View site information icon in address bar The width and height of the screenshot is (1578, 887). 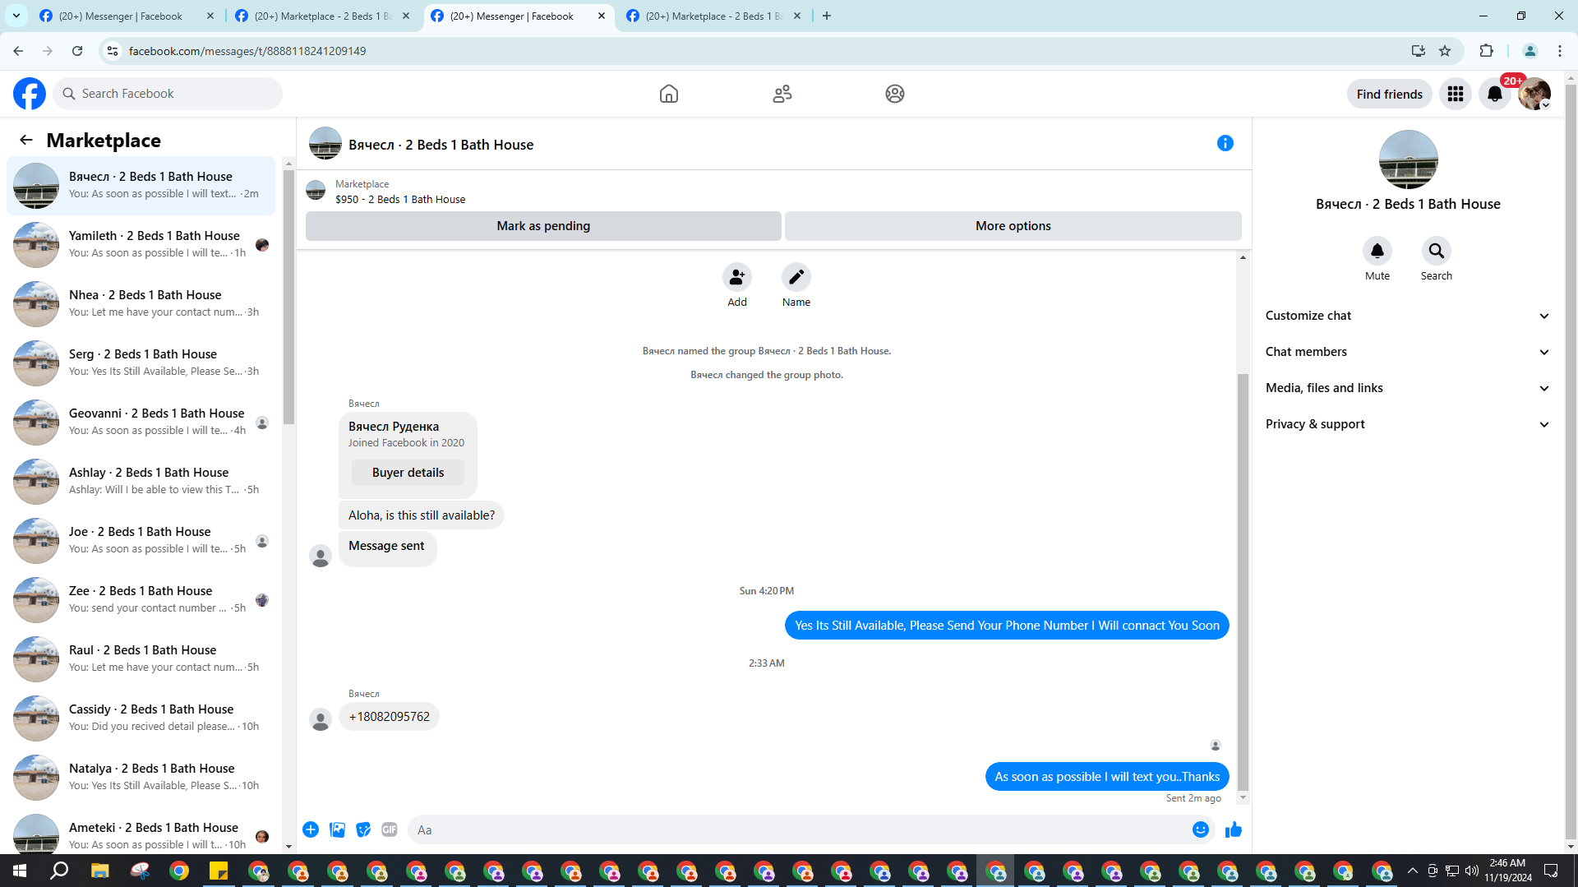113,51
